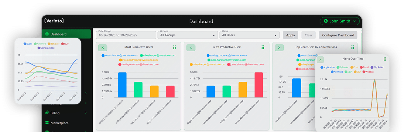
Task: Click jonas.zimmer red bar in Least Productive Users
Action: coord(258,85)
